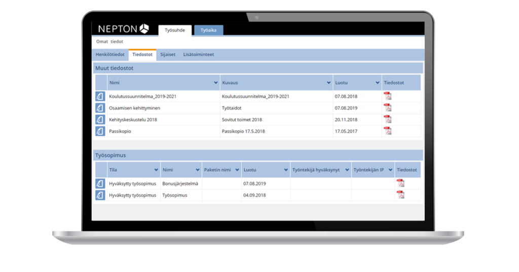Expand the Nimi column dropdown in Muut tiedostot
The image size is (519, 272).
(x=216, y=83)
